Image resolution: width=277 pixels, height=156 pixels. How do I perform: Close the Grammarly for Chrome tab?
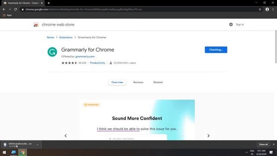[x=42, y=3]
